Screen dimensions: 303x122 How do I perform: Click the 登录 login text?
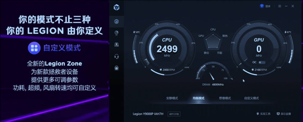pyautogui.click(x=268, y=6)
